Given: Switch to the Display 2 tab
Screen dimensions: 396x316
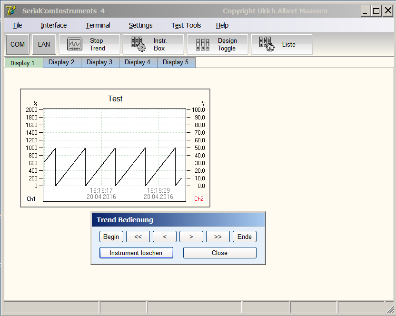Looking at the screenshot, I should point(62,62).
